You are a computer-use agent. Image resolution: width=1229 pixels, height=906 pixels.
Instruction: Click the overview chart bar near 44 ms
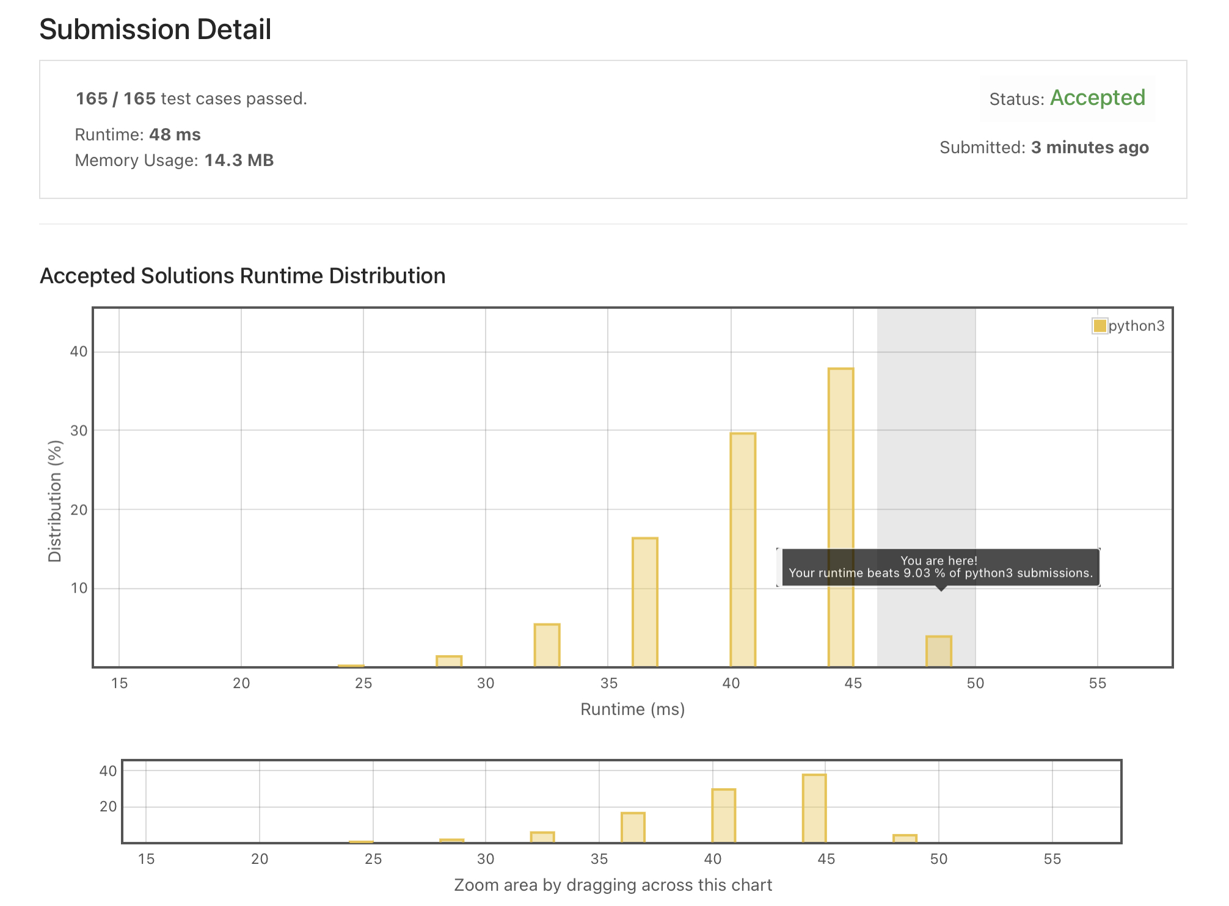pos(814,808)
